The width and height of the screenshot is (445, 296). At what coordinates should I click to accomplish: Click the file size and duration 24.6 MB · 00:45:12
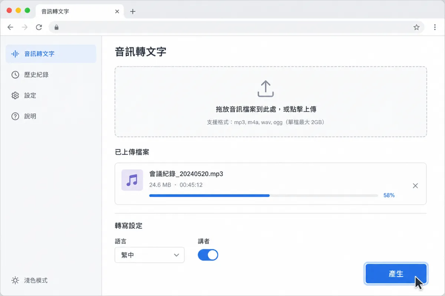tap(176, 185)
